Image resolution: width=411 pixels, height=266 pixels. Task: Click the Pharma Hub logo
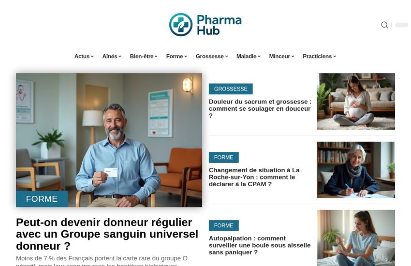205,25
